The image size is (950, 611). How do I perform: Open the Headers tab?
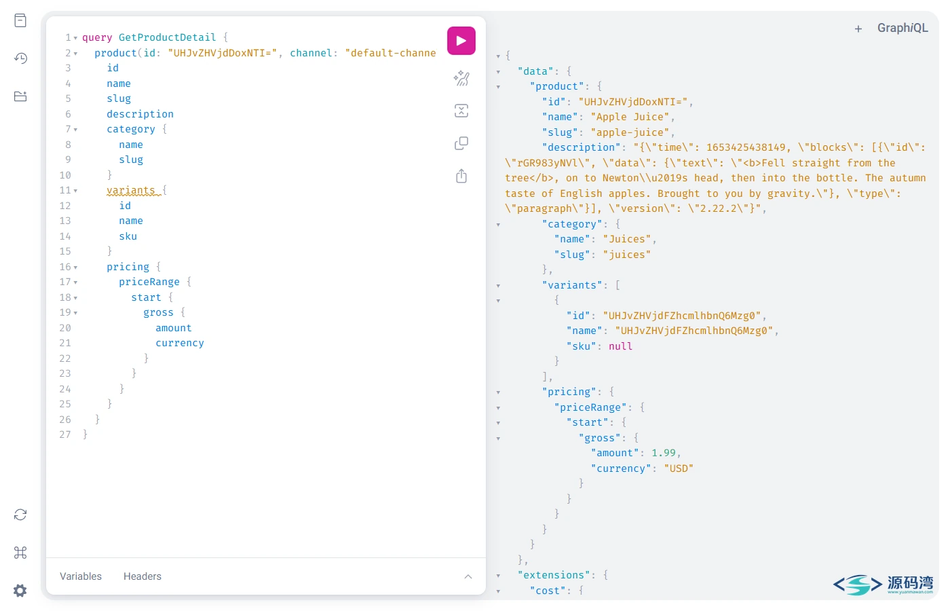pos(142,576)
